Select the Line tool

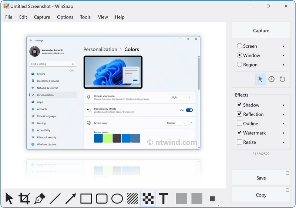pos(55,199)
